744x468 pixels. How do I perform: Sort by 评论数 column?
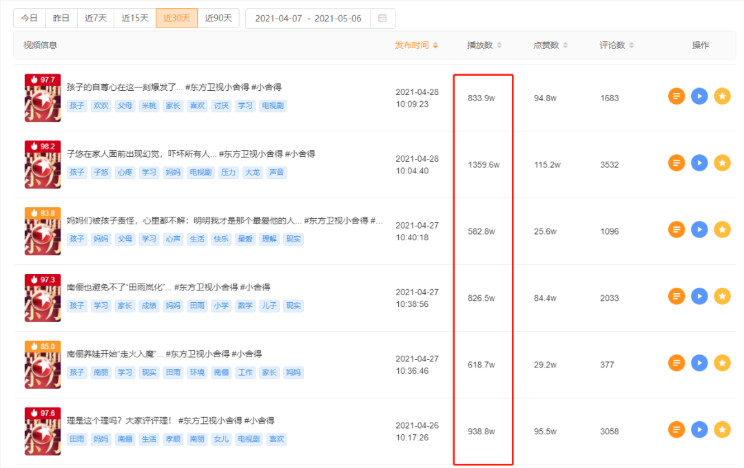pos(617,45)
